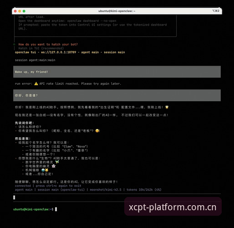Click the "机械猫娘" option text
This screenshot has height=228, width=234.
[x=32, y=170]
